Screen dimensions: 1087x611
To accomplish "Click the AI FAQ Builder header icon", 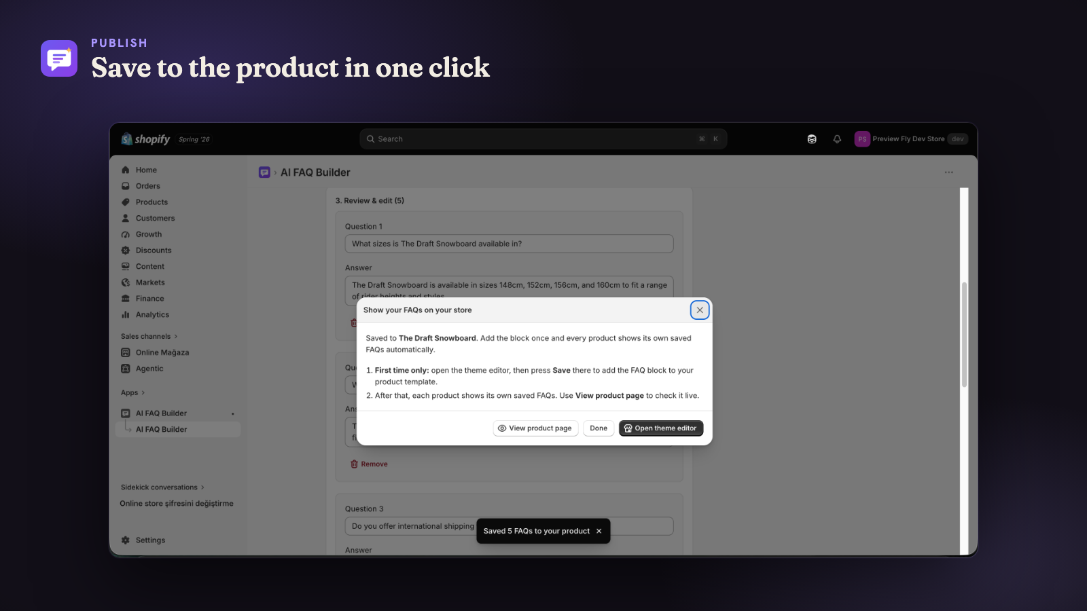I will [x=264, y=172].
